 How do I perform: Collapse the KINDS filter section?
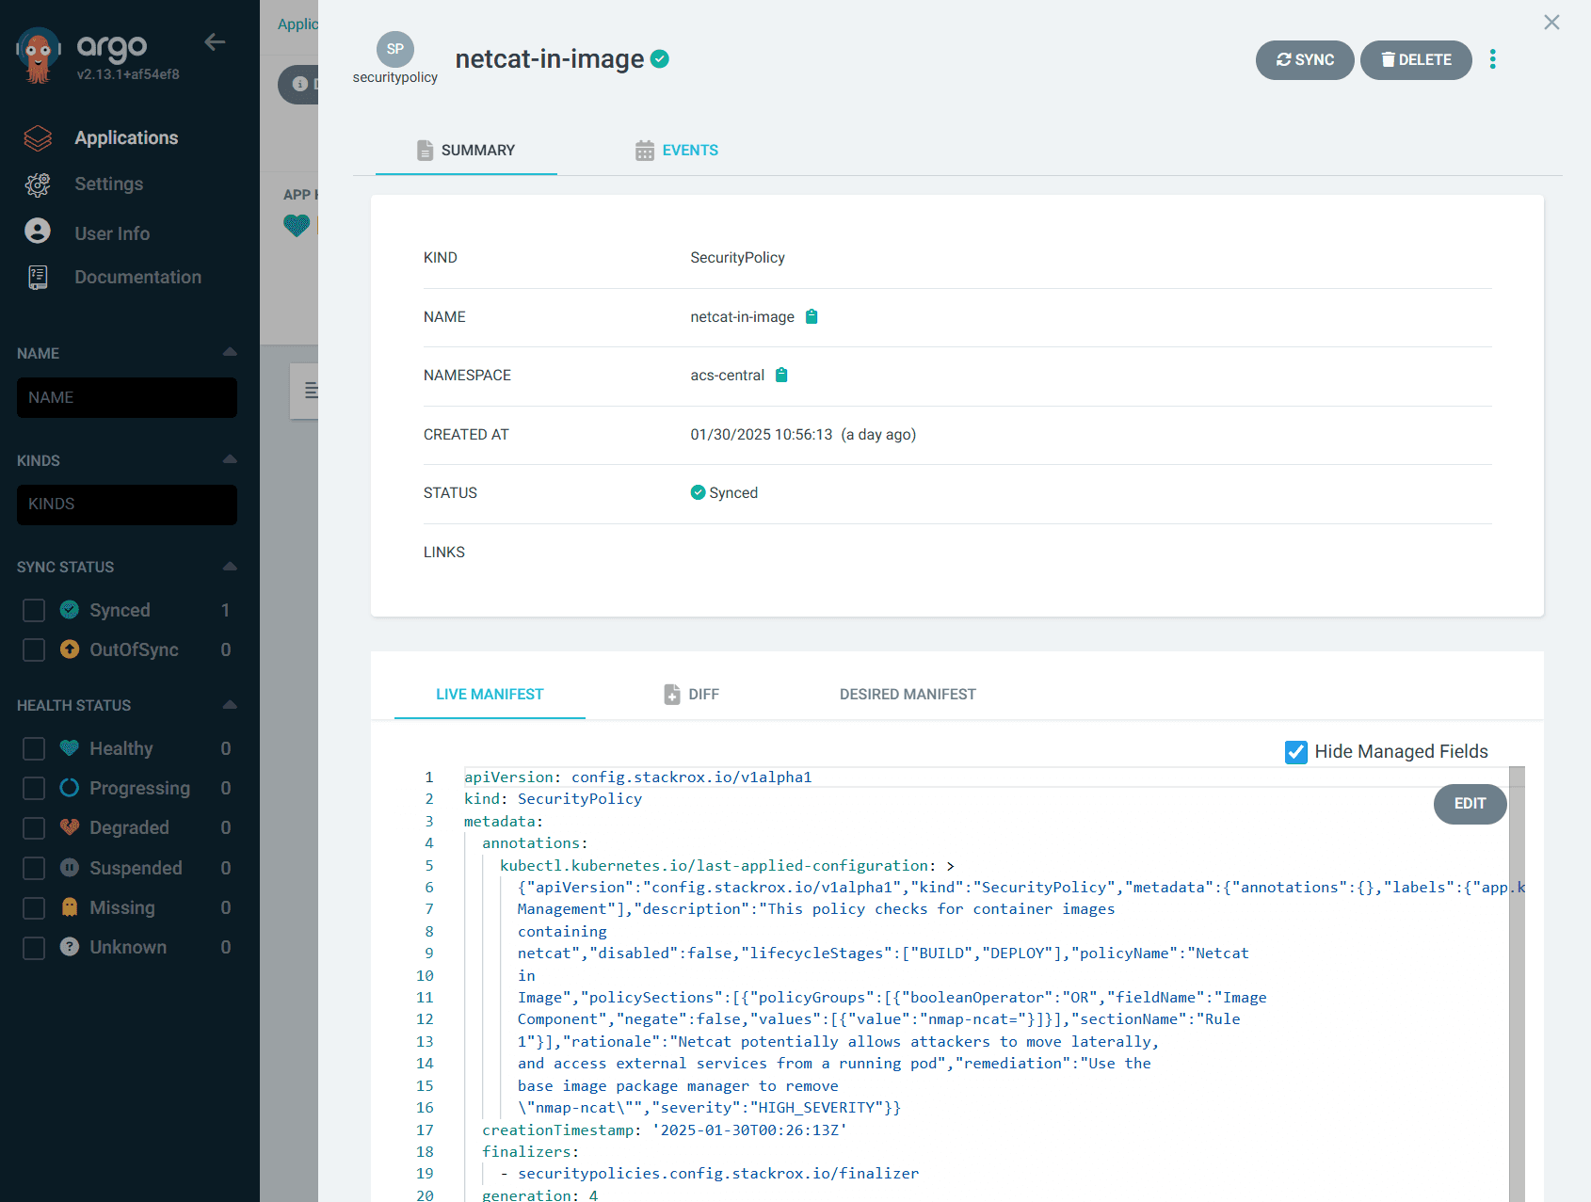(x=230, y=459)
